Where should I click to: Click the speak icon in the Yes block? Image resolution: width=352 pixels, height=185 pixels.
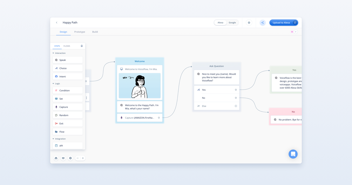[x=276, y=78]
